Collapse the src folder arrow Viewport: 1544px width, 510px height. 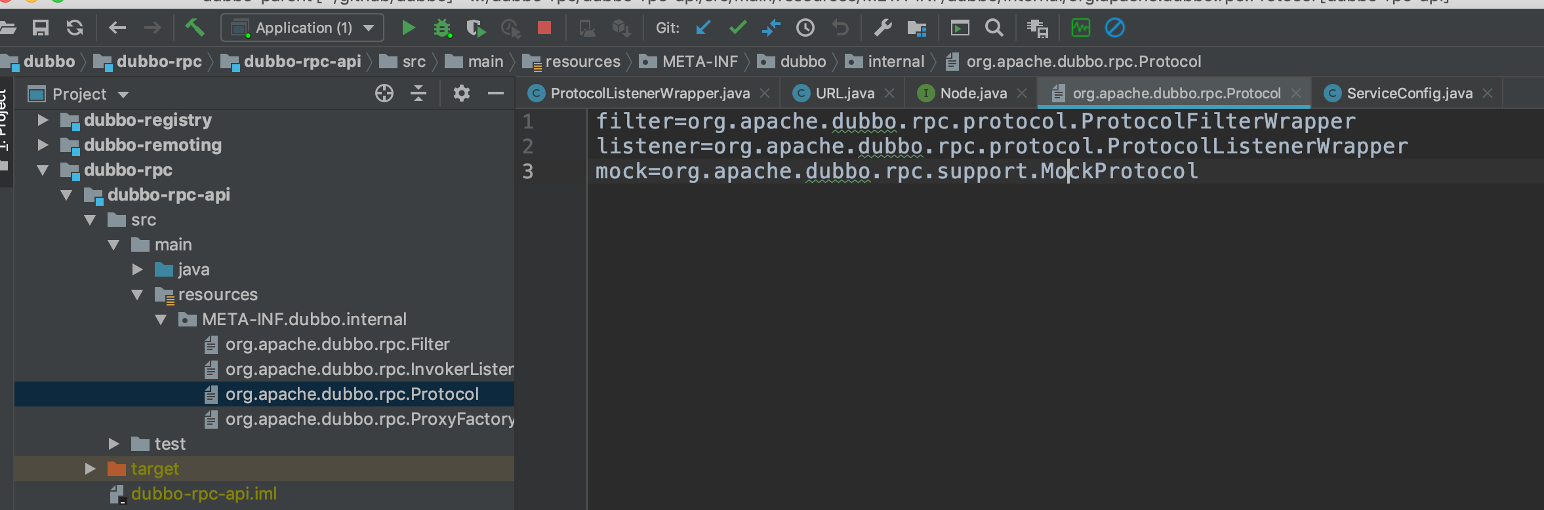coord(90,220)
